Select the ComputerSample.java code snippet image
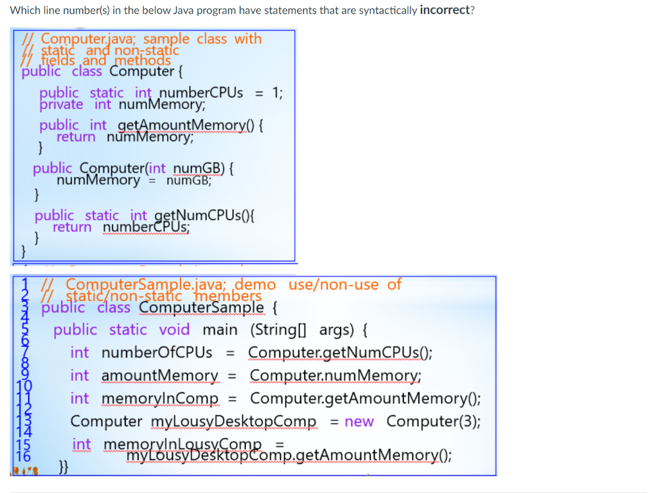 pos(254,376)
